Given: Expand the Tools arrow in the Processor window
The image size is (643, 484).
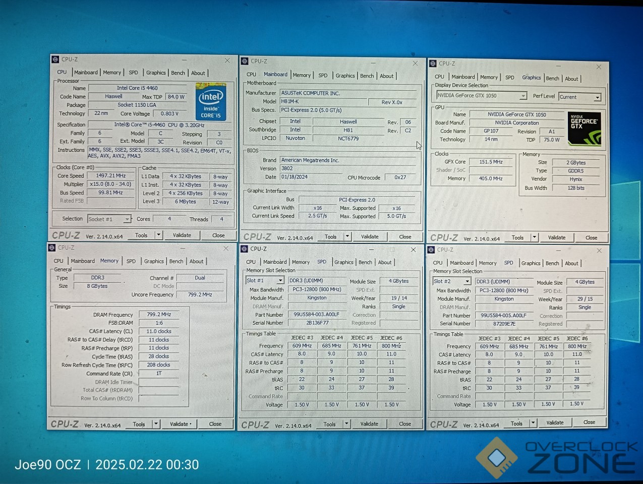Looking at the screenshot, I should click(x=158, y=235).
